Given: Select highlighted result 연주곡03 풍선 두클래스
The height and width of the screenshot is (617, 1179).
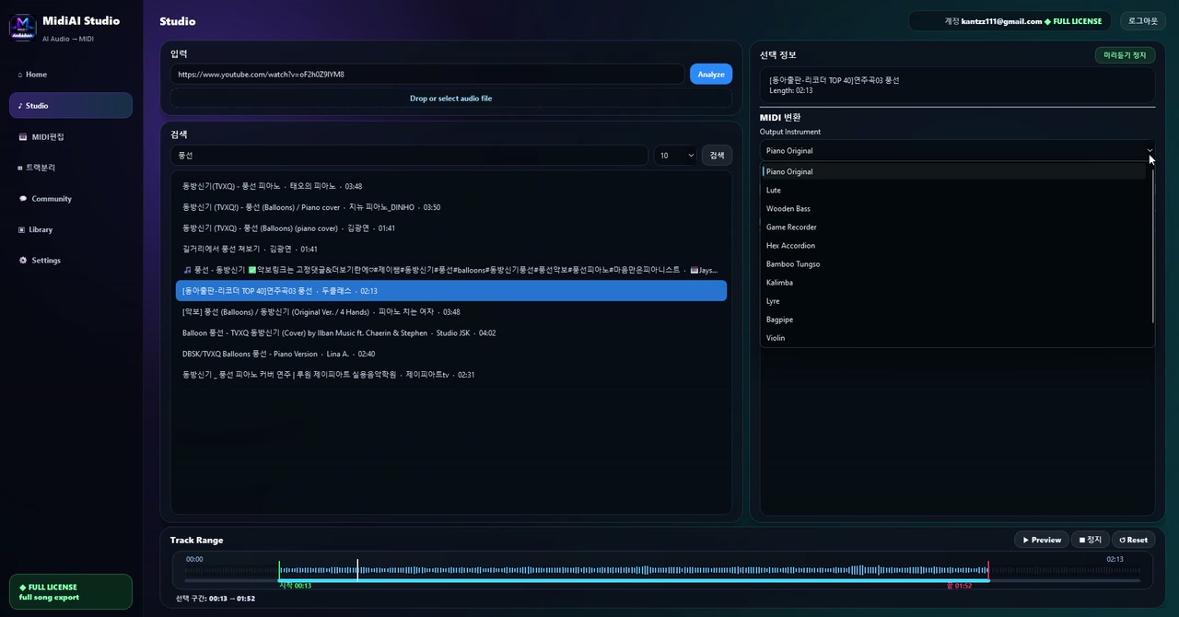Looking at the screenshot, I should [451, 291].
